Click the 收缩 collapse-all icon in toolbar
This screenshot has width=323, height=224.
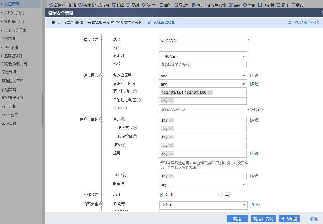tap(293, 5)
